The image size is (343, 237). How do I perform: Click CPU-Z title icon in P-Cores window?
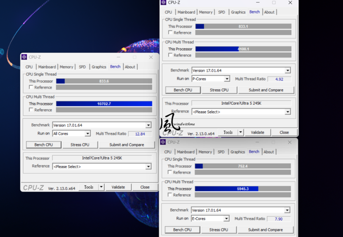[x=163, y=2]
